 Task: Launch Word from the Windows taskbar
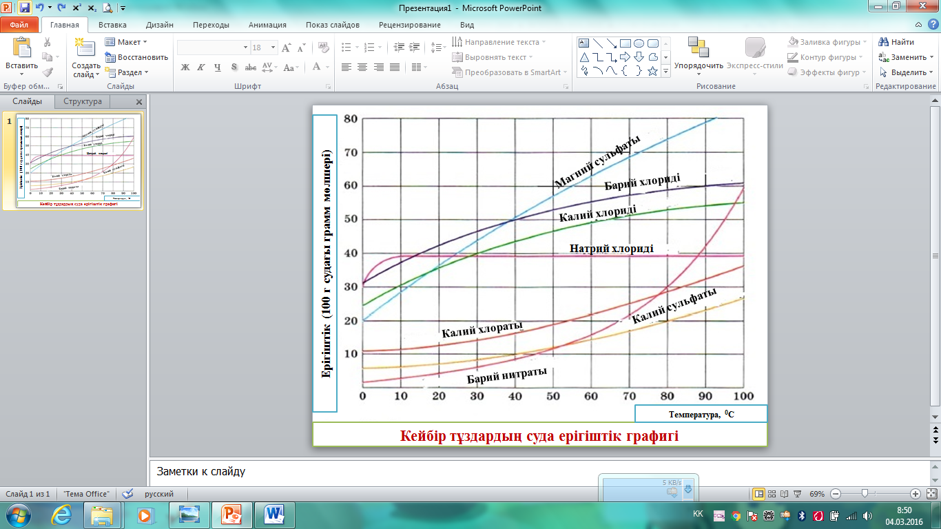tap(274, 515)
